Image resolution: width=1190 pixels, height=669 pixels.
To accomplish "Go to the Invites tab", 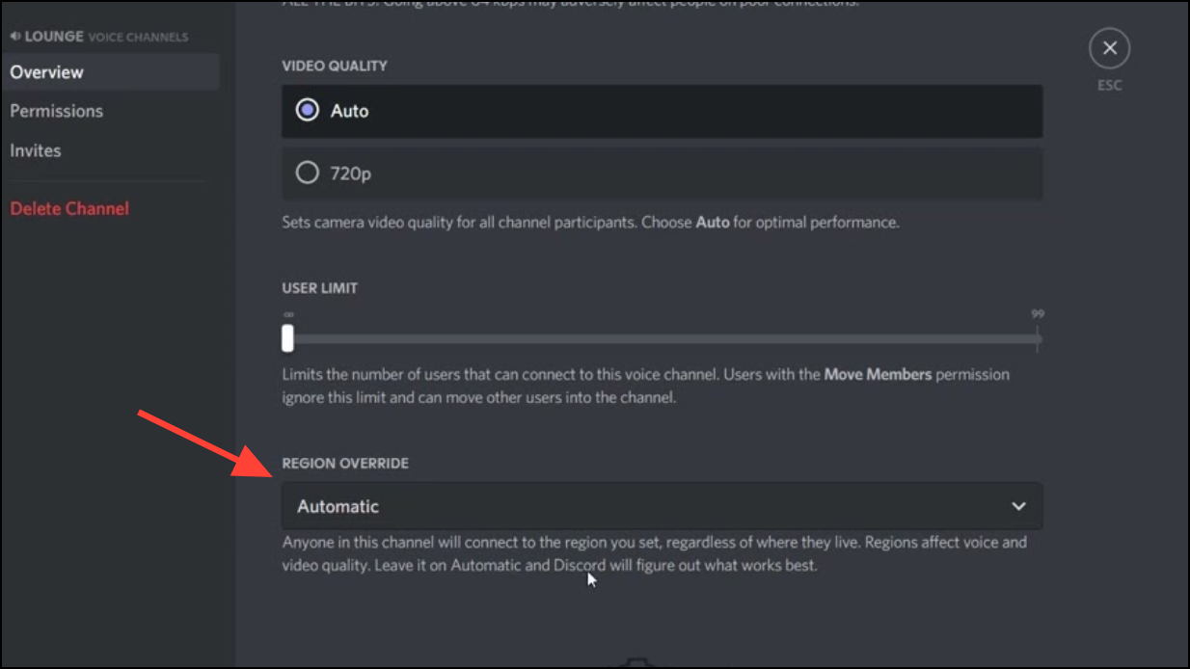I will (x=36, y=150).
